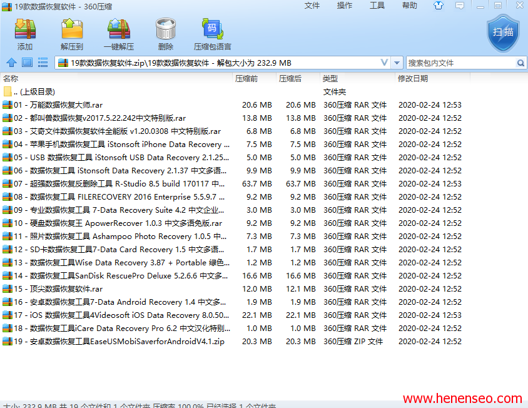The image size is (528, 408).
Task: Select file 11 - Ashampoo Photo Recovery
Action: pos(120,236)
